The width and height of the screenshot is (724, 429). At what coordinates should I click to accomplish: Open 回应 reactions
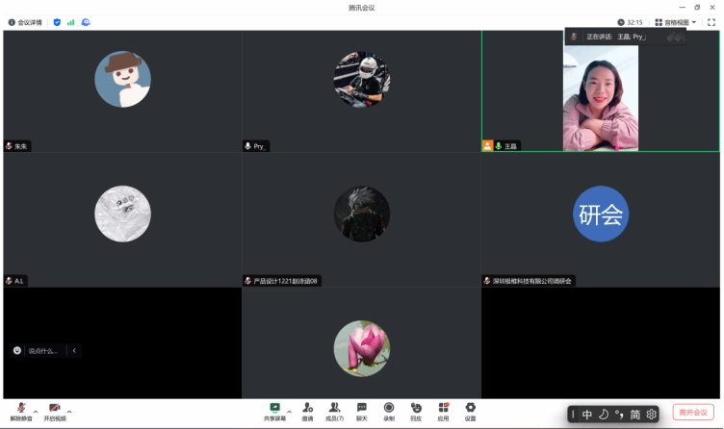click(x=416, y=411)
